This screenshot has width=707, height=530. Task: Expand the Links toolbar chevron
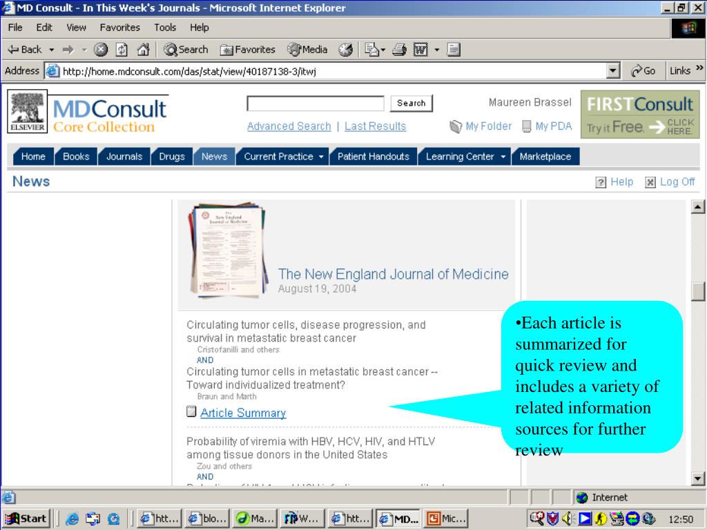pos(699,68)
